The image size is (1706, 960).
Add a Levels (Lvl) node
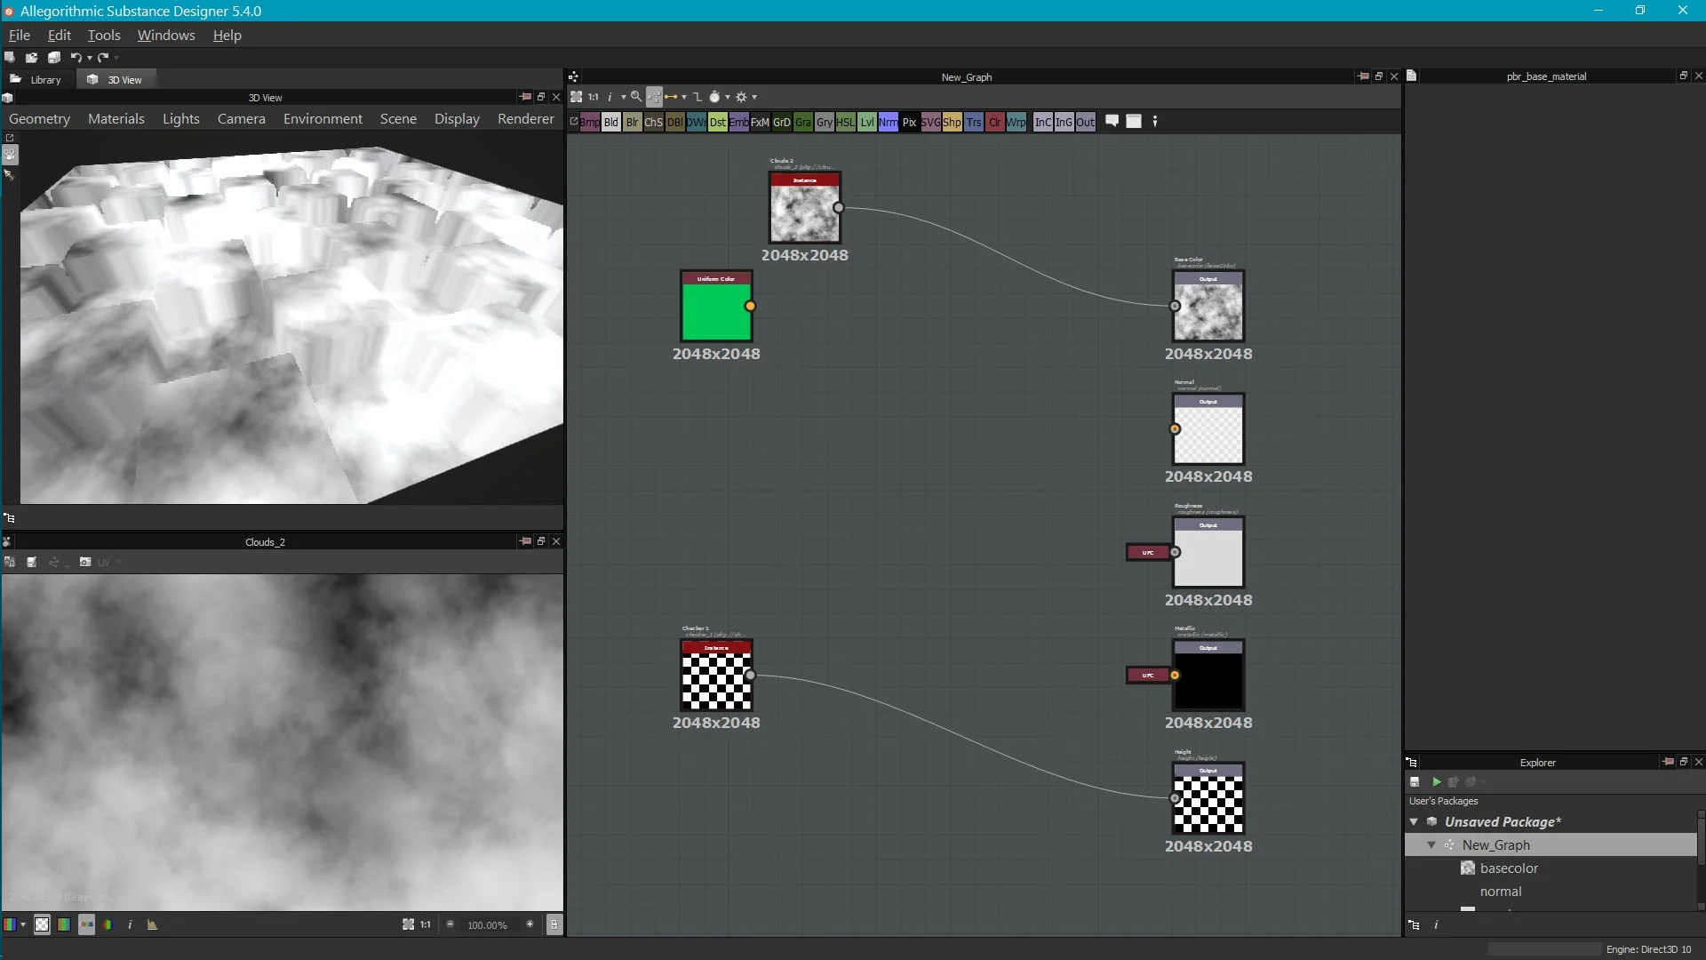867,123
